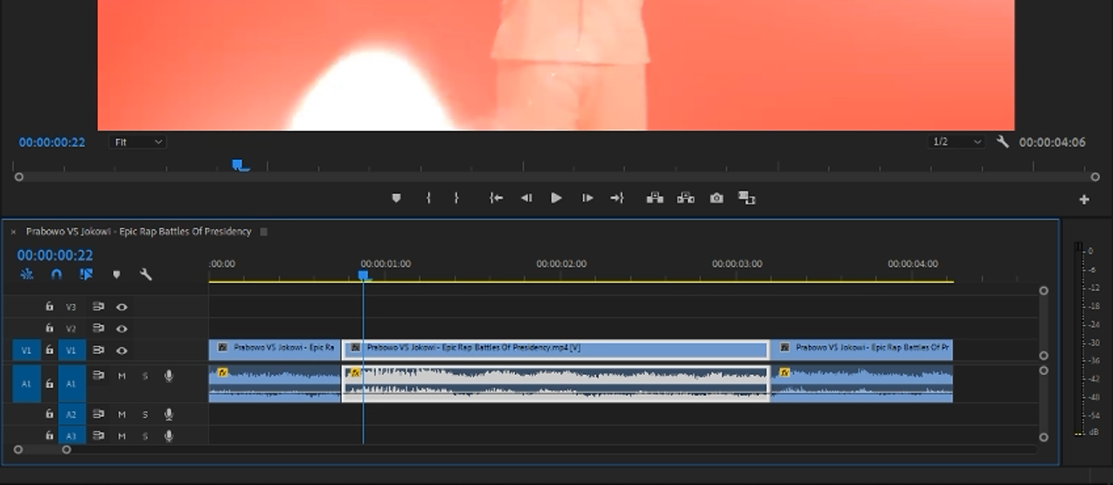Image resolution: width=1113 pixels, height=485 pixels.
Task: Select the first video clip on V1
Action: click(275, 350)
